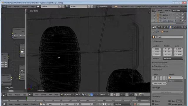The height and width of the screenshot is (106, 188).
Task: Click the screen layout browse icon beside Default
Action: [38, 6]
